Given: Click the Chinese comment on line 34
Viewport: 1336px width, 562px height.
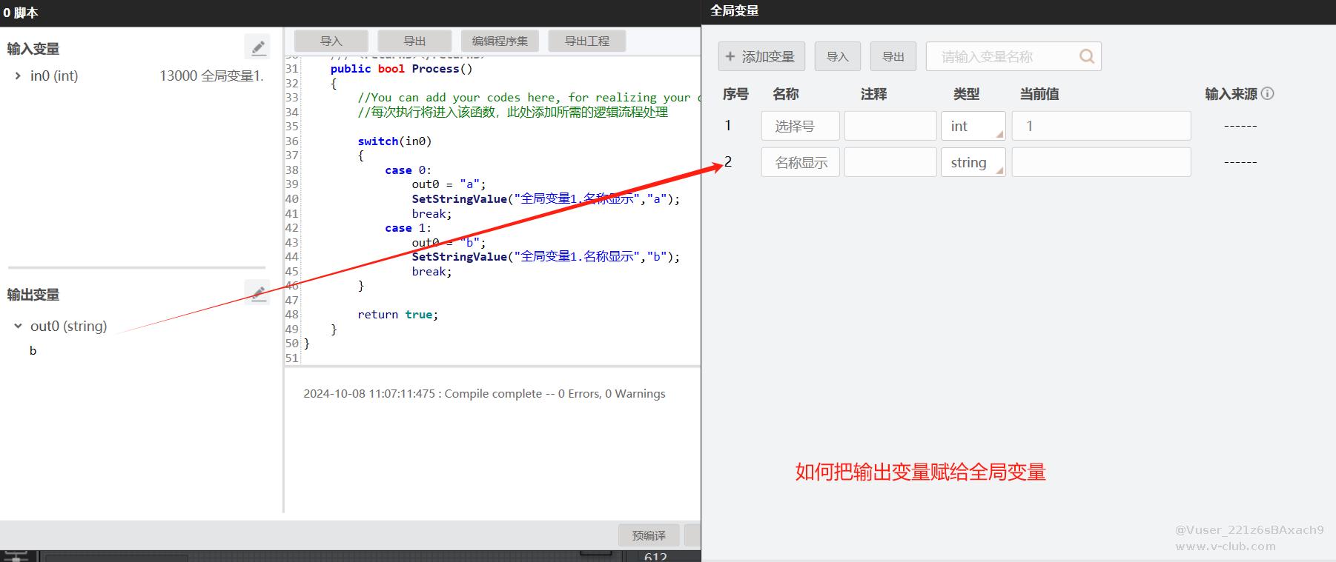Looking at the screenshot, I should (513, 112).
